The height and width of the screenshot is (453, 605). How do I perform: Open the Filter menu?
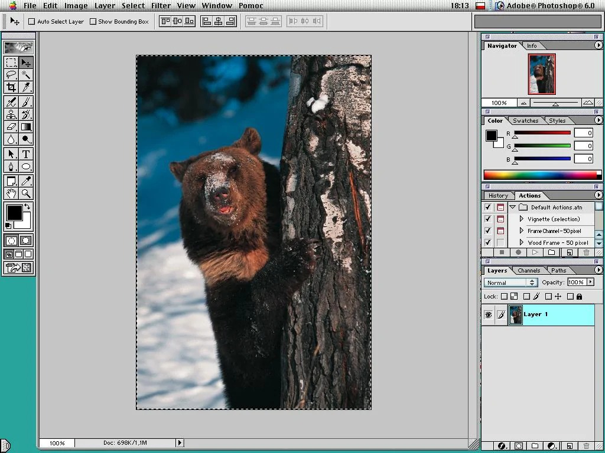[x=161, y=5]
